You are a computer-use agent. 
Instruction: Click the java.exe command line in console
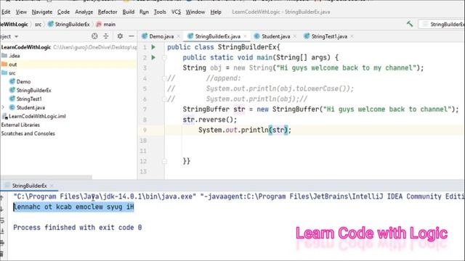239,196
